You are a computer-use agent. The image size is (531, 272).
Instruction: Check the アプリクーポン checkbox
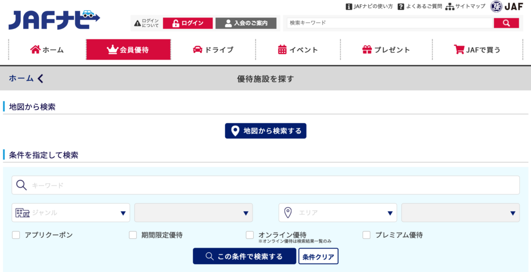[x=16, y=235]
